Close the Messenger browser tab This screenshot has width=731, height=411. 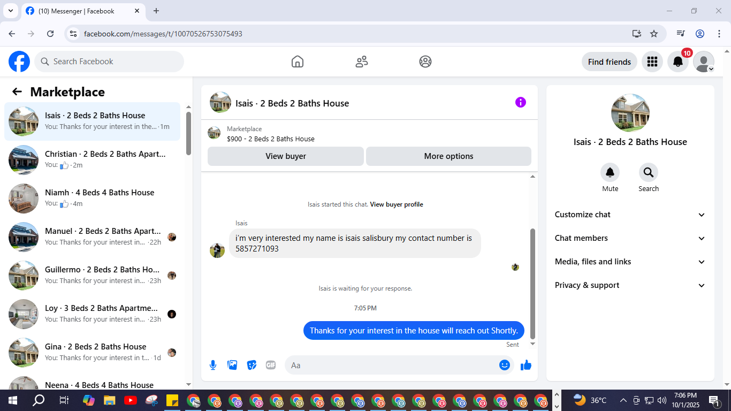coord(137,11)
